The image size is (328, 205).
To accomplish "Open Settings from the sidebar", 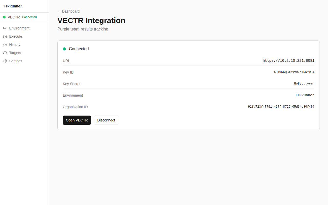I will pos(24,61).
